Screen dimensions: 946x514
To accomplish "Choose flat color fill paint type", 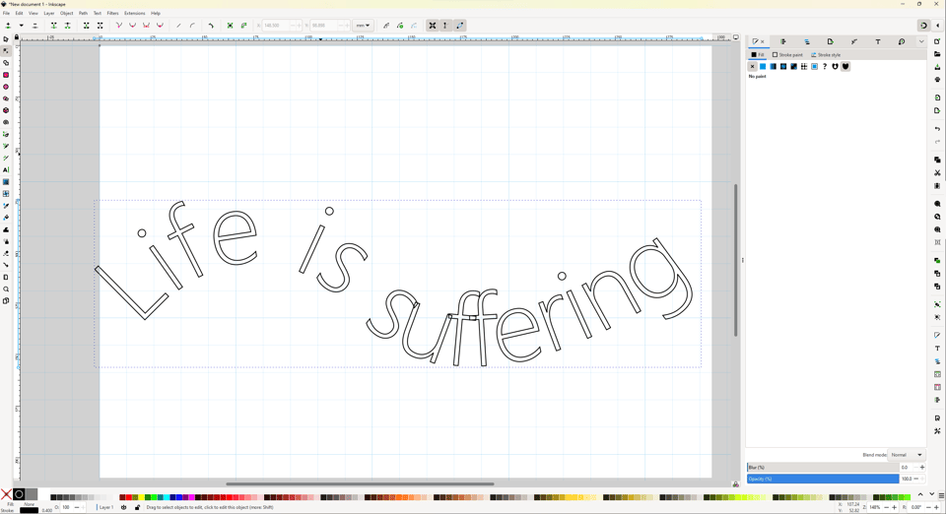I will click(x=763, y=67).
